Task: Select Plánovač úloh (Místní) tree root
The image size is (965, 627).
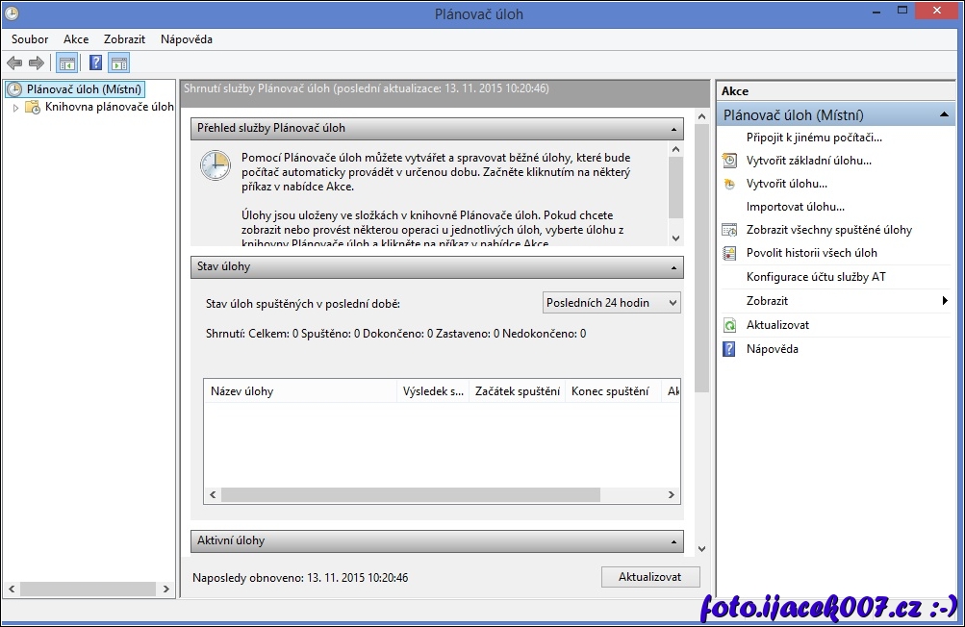Action: (x=84, y=89)
